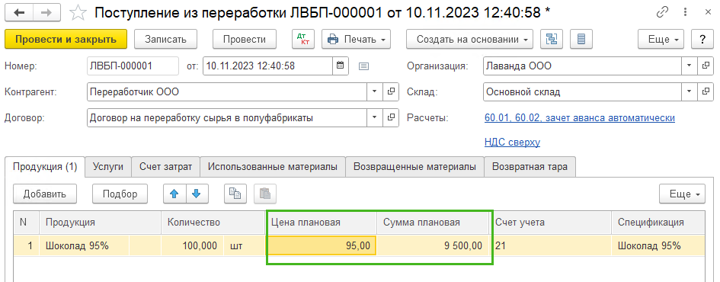This screenshot has width=720, height=282.
Task: Click the Номер field ЛВБП-000001
Action: coord(133,66)
